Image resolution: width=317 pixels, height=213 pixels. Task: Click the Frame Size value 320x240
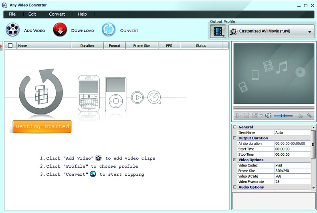coord(292,171)
